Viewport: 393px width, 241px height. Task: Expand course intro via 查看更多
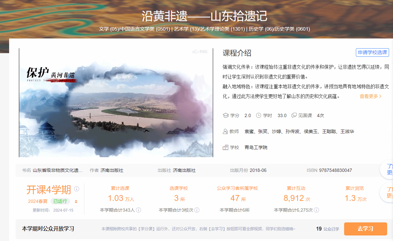click(370, 96)
